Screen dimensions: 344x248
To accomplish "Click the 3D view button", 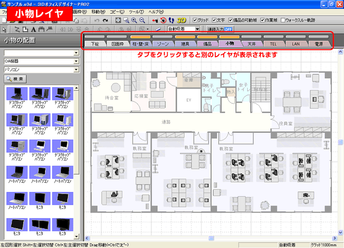I will (x=181, y=20).
